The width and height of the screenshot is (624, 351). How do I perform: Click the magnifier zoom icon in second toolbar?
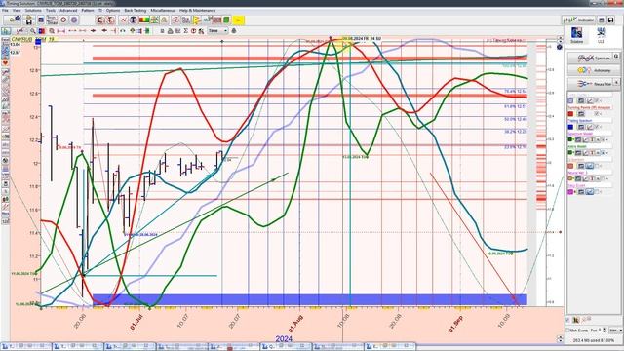click(x=33, y=30)
